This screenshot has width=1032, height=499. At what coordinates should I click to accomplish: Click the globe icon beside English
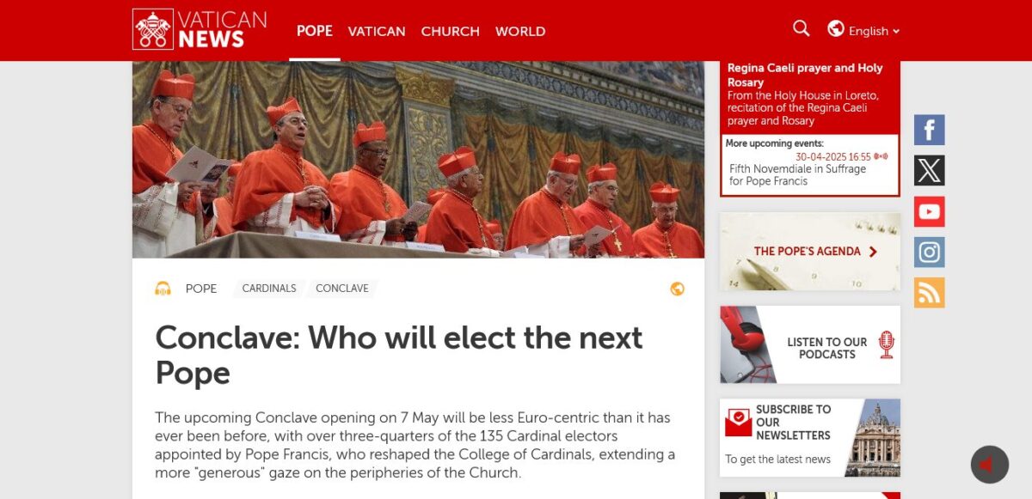[836, 29]
